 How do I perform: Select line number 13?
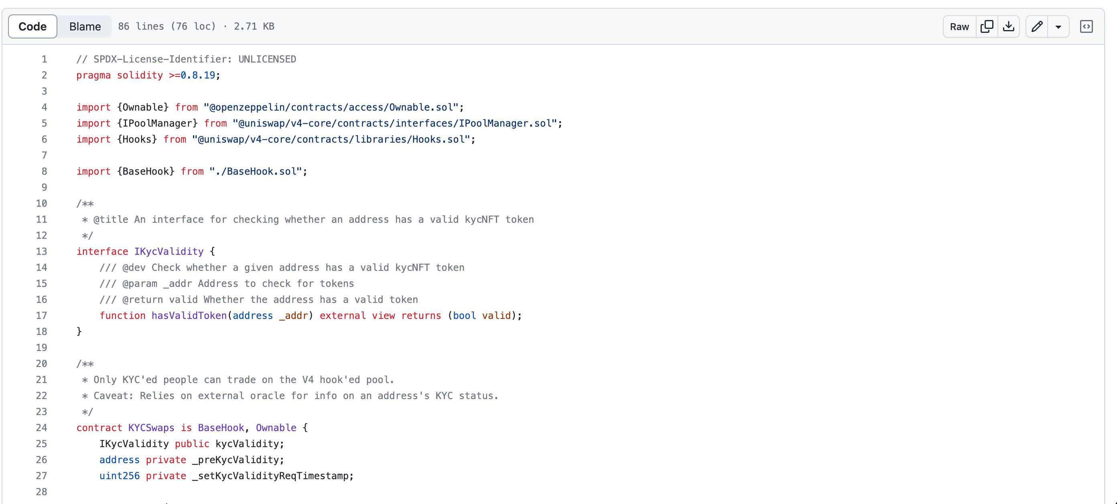[x=42, y=252]
